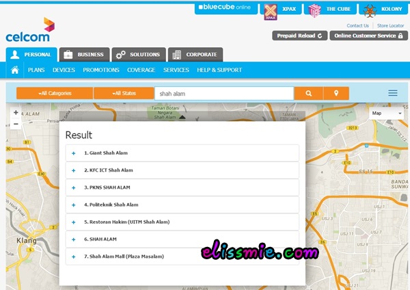Select result text 1. Giant Shah Alam

(106, 153)
